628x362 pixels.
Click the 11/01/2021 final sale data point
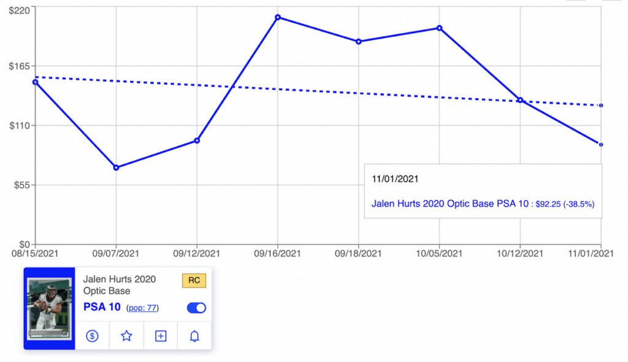(601, 144)
